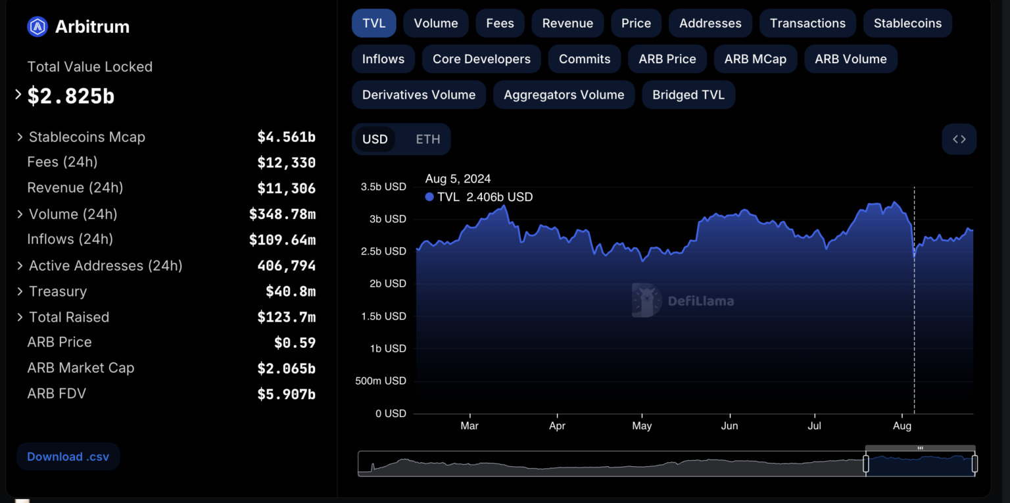This screenshot has height=503, width=1010.
Task: Click the ARB Price value $0.59
Action: point(295,343)
